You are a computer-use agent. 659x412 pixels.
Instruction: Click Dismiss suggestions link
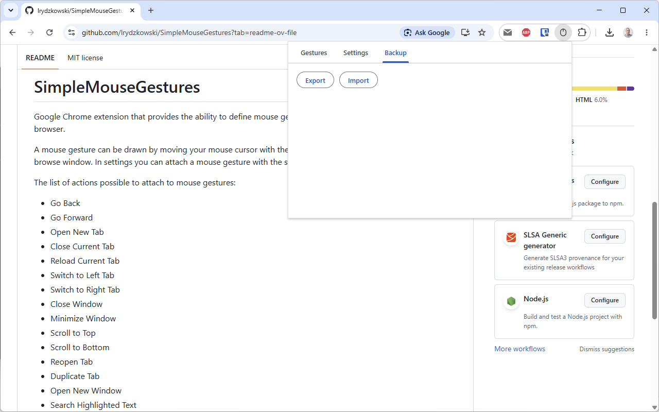click(607, 349)
